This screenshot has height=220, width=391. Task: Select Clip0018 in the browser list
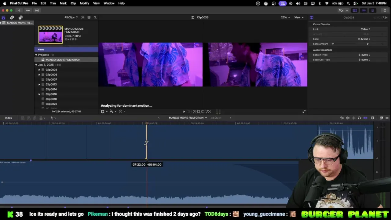(66, 99)
